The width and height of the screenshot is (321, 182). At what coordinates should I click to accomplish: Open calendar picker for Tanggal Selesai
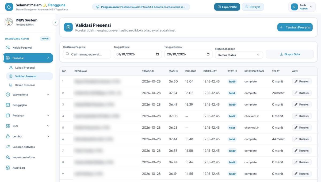point(208,54)
